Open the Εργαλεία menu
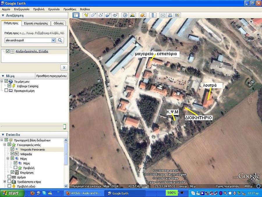This screenshot has width=262, height=197. click(x=54, y=9)
